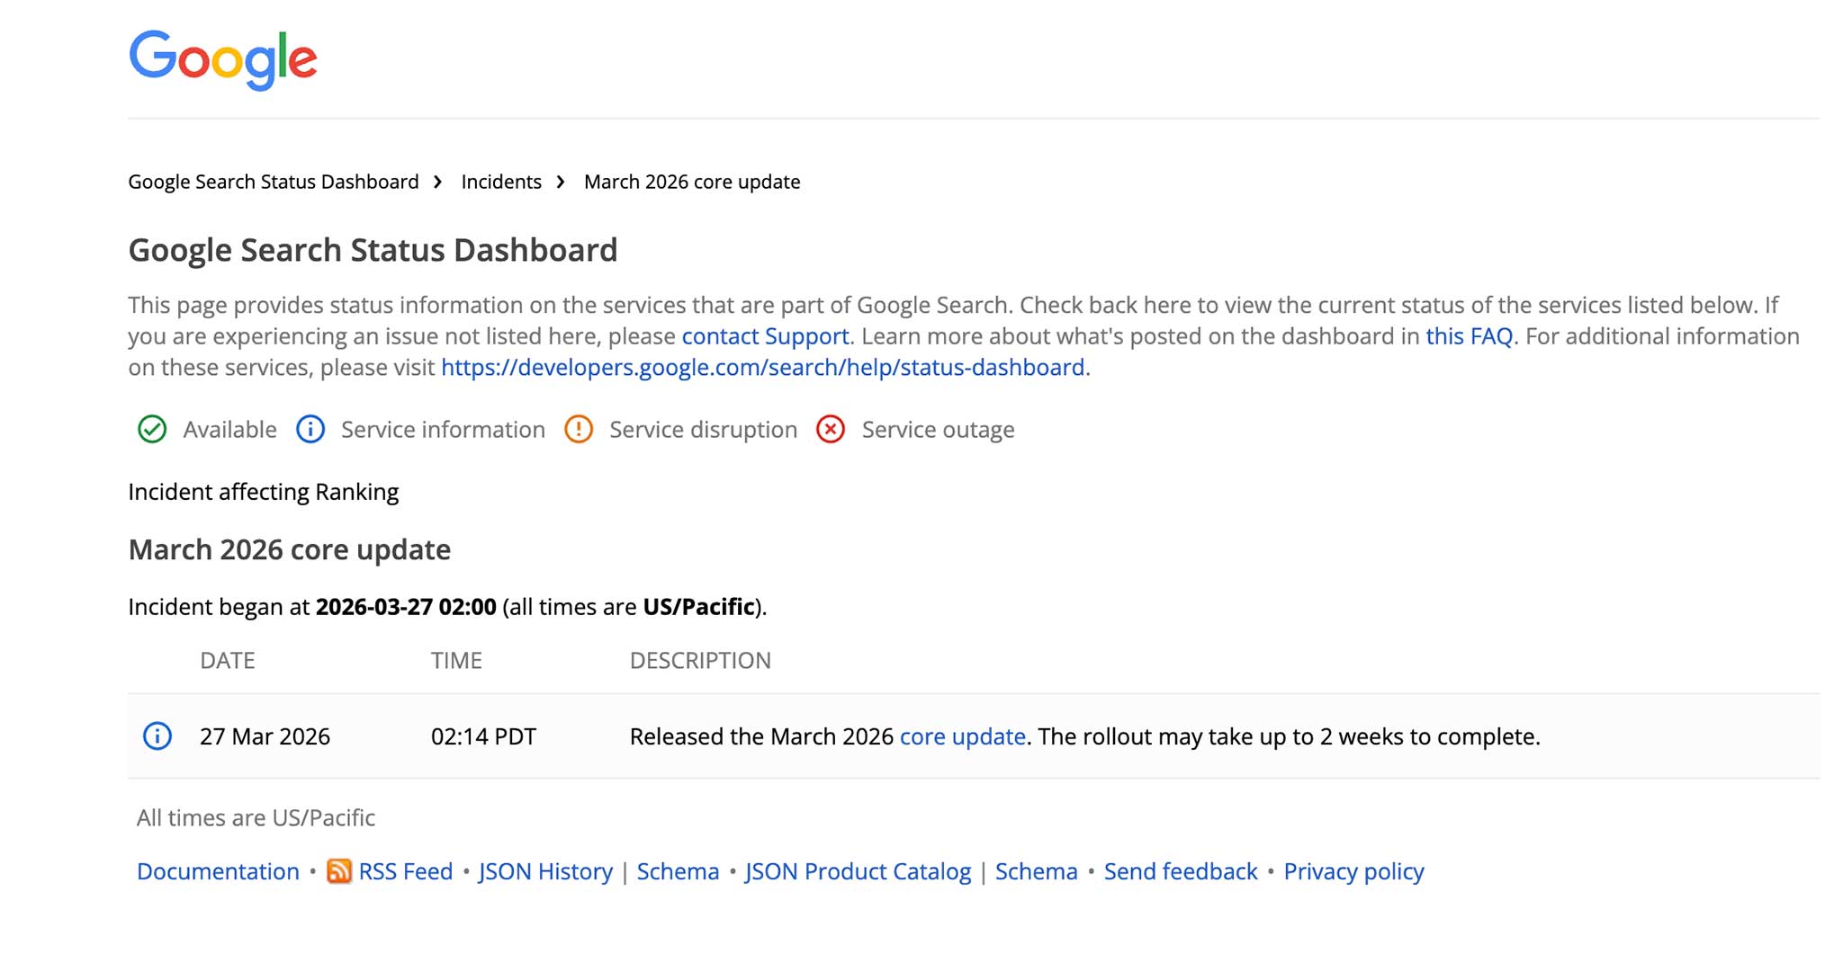The image size is (1843, 972).
Task: Click the bold 2026-03-27 02:00 timestamp
Action: (406, 607)
